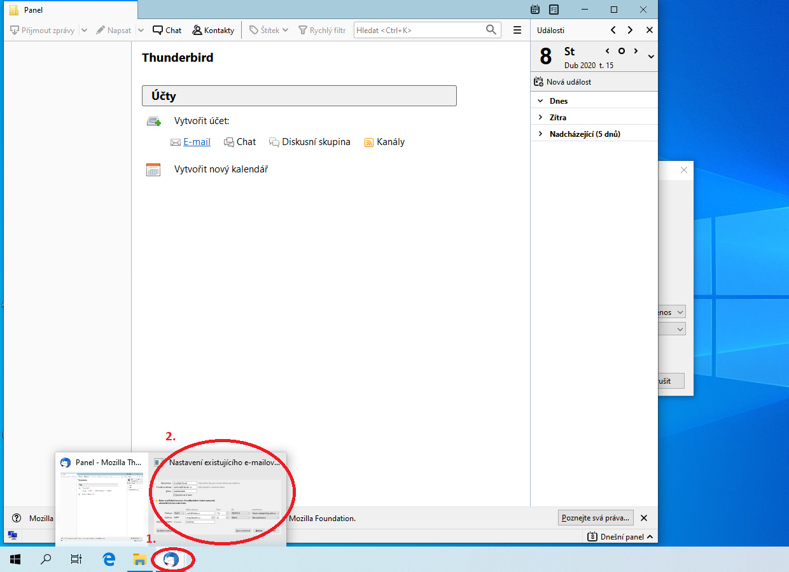Click Poznejte svá práva... button
The height and width of the screenshot is (572, 789).
click(596, 518)
